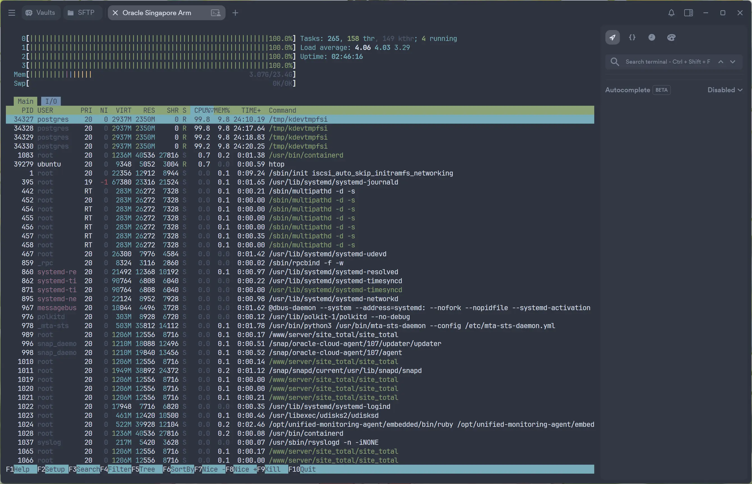Viewport: 752px width, 484px height.
Task: Click F9 Kill in htop footer
Action: coord(272,469)
